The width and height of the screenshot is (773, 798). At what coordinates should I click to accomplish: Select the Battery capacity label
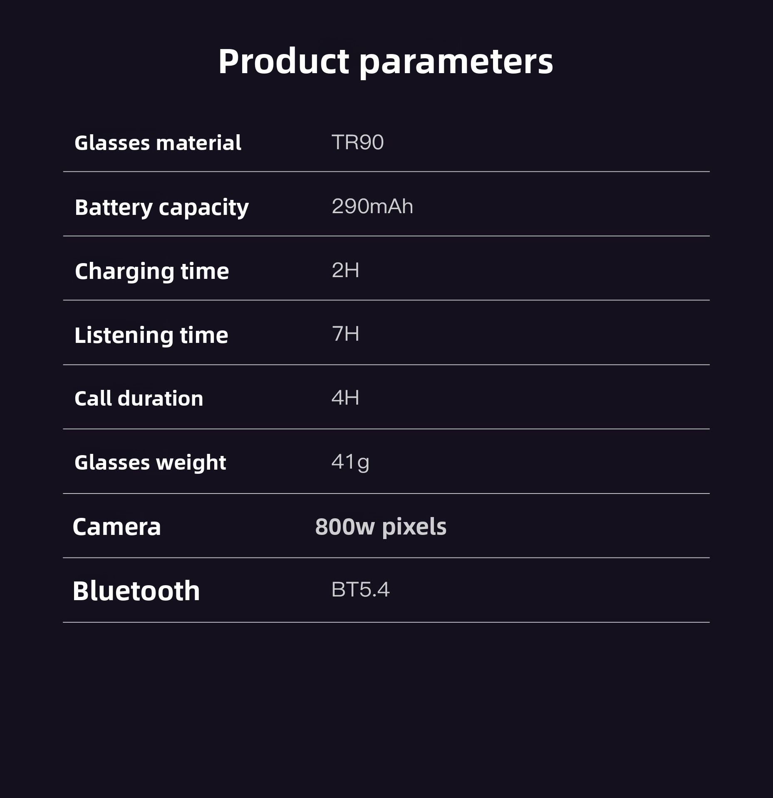coord(161,208)
